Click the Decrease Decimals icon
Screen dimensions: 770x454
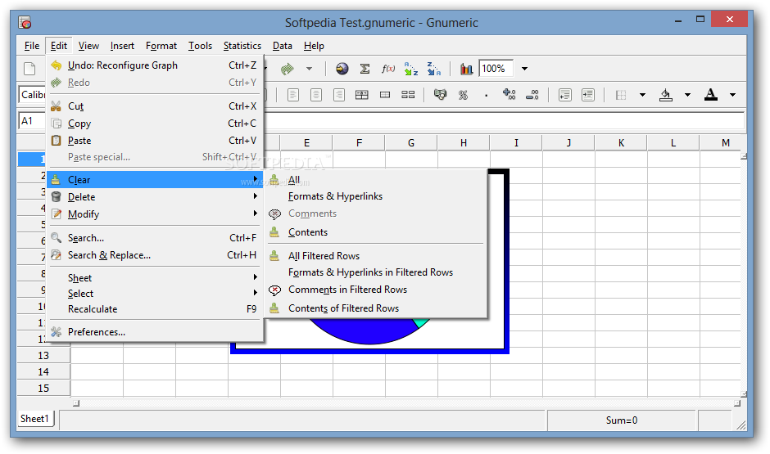[x=532, y=95]
